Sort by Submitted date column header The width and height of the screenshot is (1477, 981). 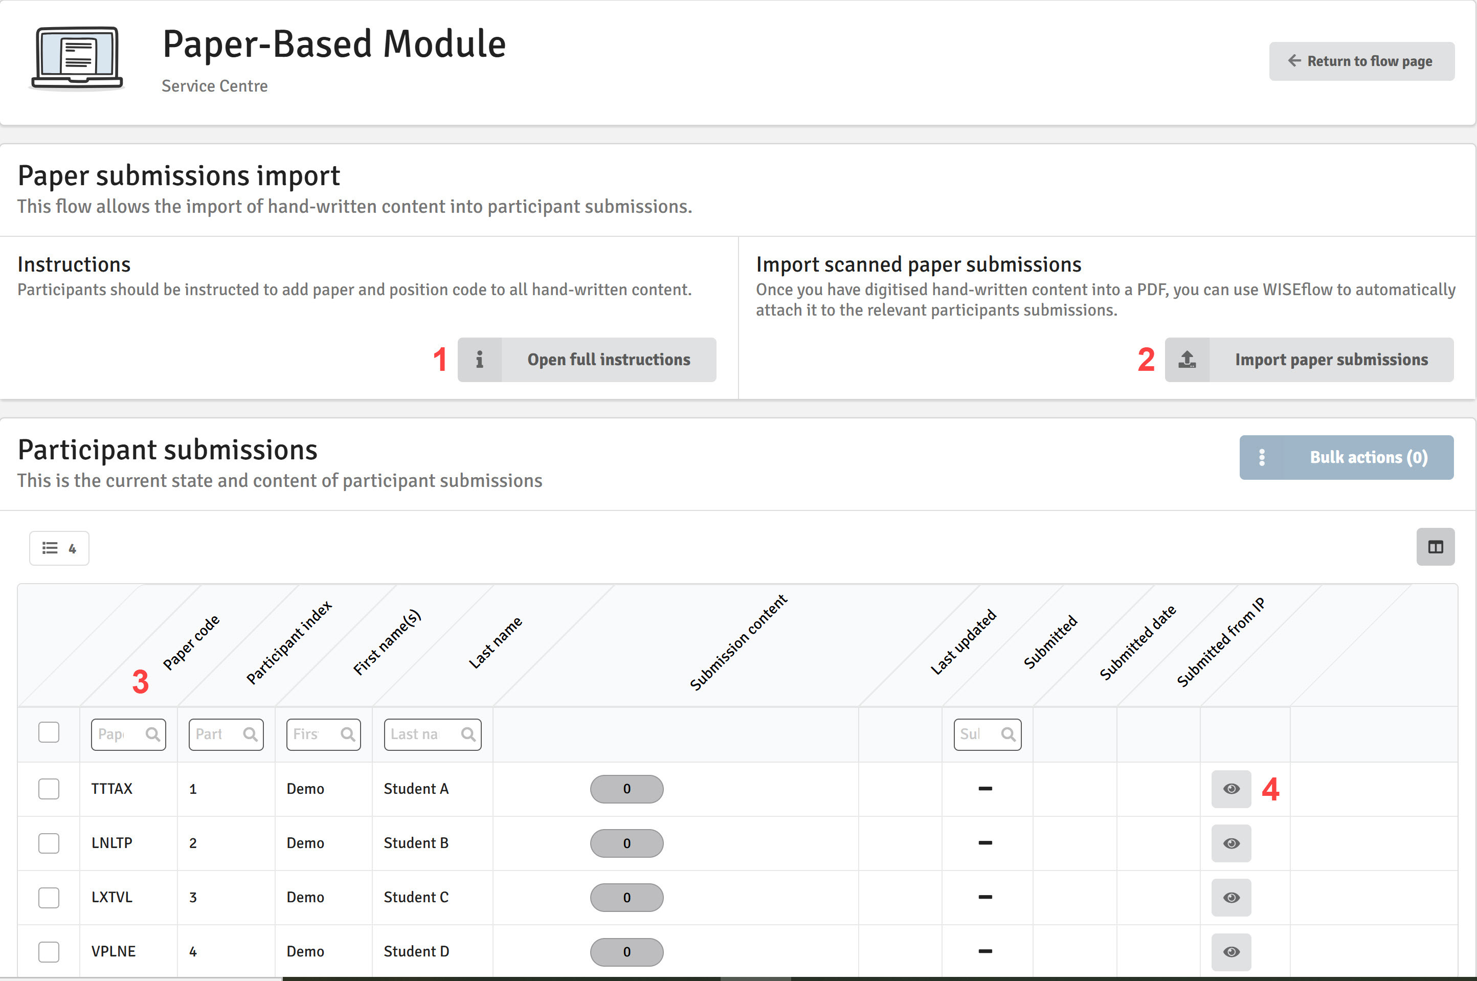tap(1138, 642)
